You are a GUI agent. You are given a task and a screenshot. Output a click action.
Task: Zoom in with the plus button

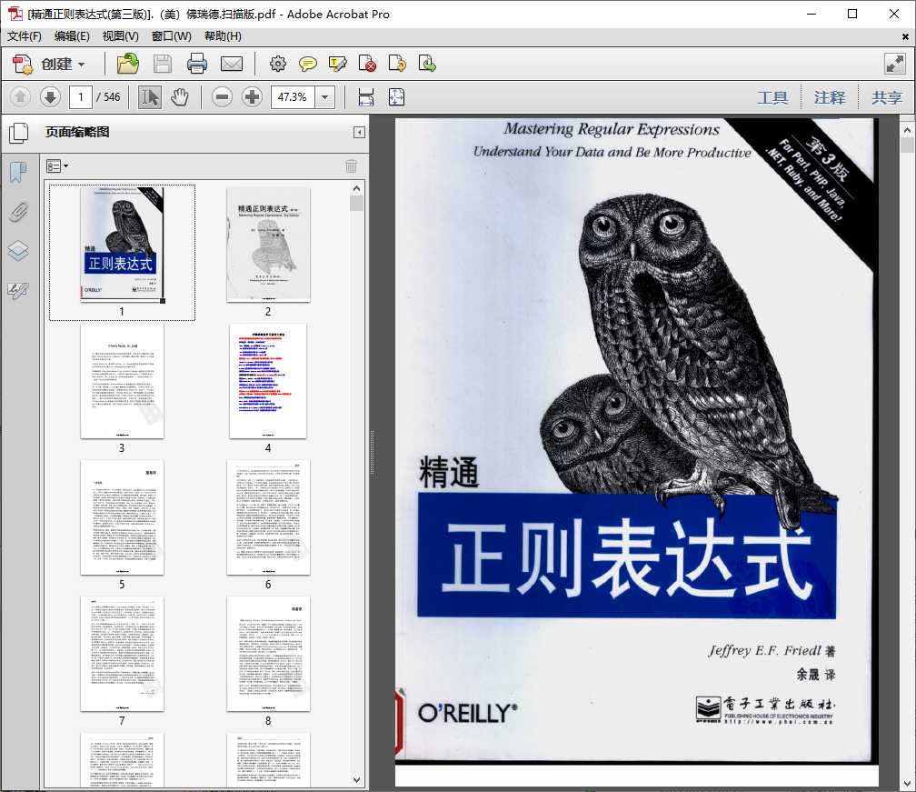point(252,97)
